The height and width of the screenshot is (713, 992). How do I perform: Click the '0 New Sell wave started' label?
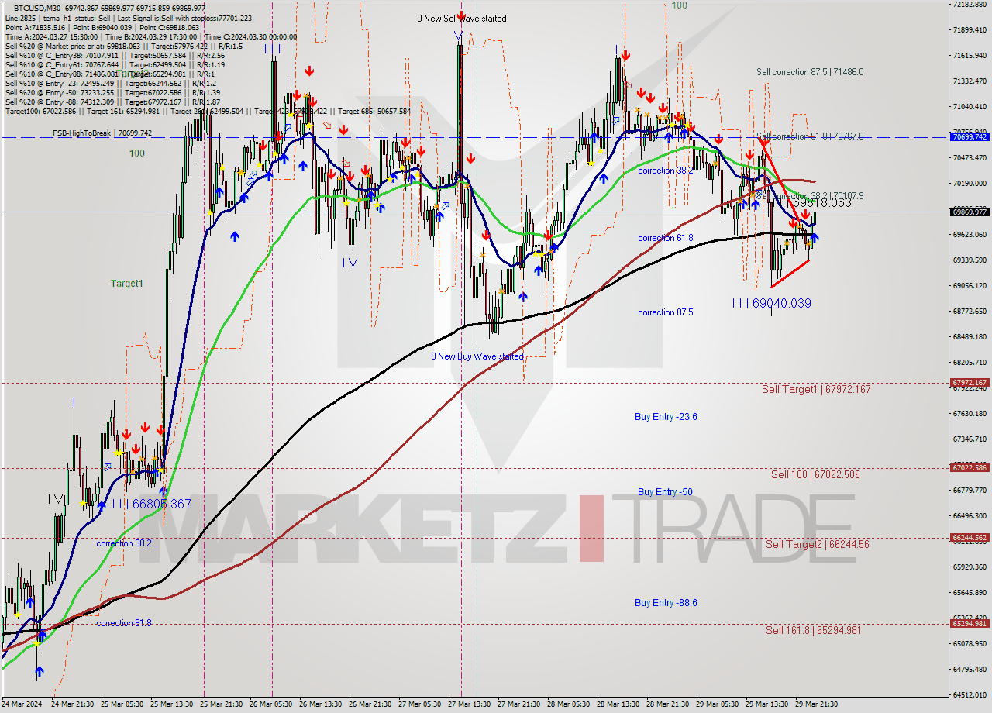pyautogui.click(x=462, y=19)
